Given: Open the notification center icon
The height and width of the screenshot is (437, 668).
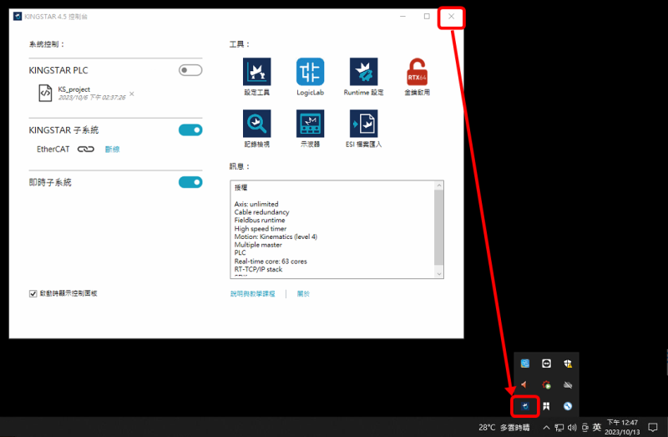Looking at the screenshot, I should [653, 427].
